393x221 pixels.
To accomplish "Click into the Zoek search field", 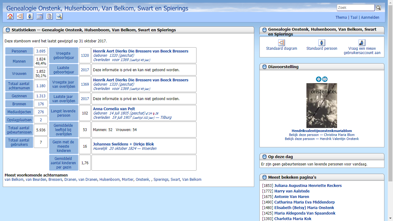I will (356, 8).
